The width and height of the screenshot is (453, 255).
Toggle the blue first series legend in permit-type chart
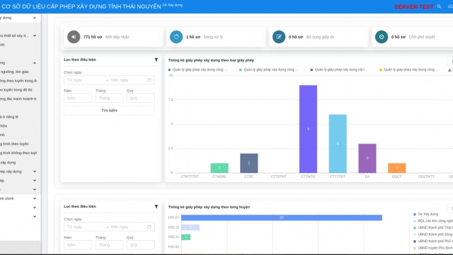[x=198, y=70]
